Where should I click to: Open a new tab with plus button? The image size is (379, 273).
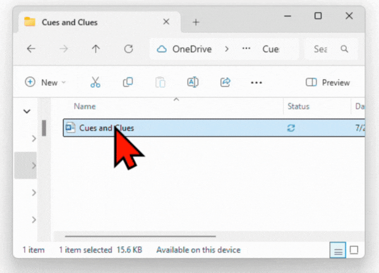196,21
